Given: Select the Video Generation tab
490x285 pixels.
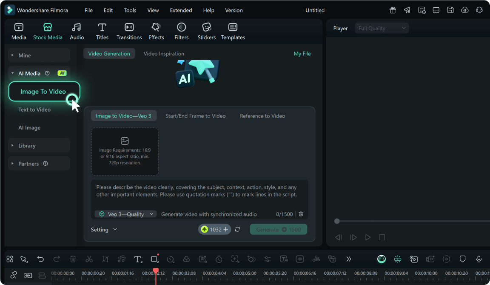Looking at the screenshot, I should (109, 54).
